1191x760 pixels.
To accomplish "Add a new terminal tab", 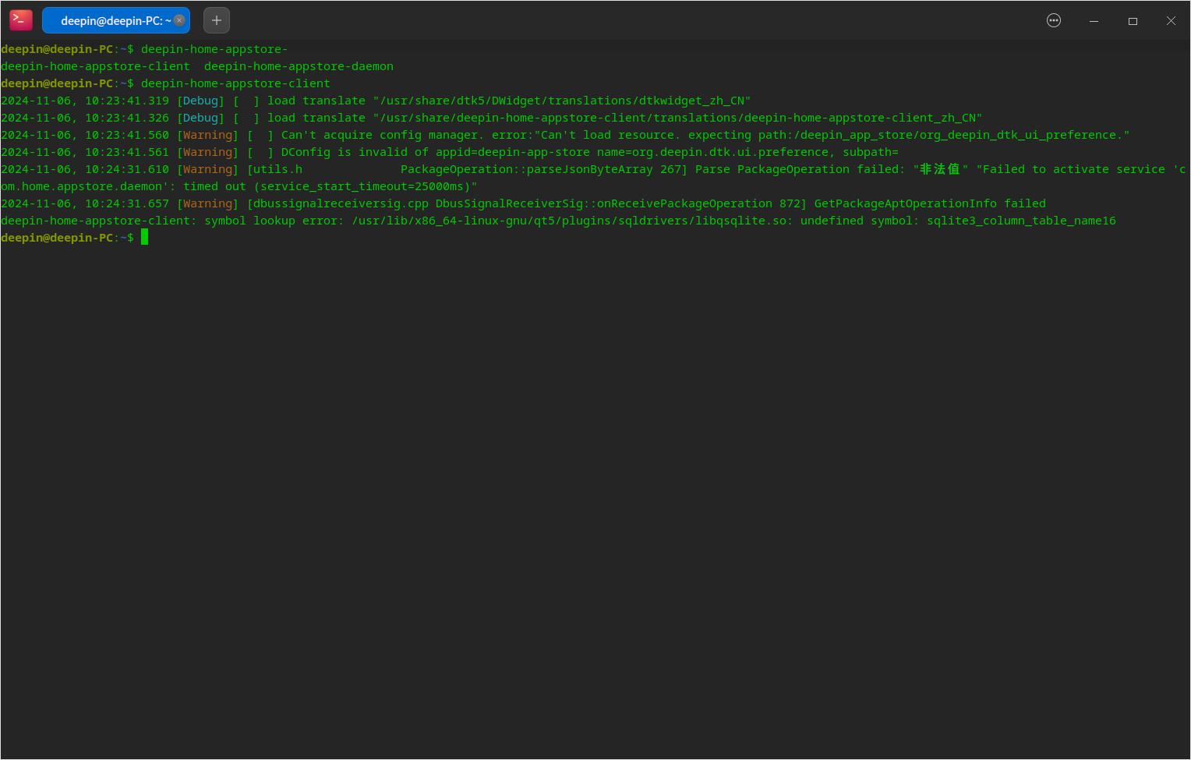I will [x=217, y=20].
